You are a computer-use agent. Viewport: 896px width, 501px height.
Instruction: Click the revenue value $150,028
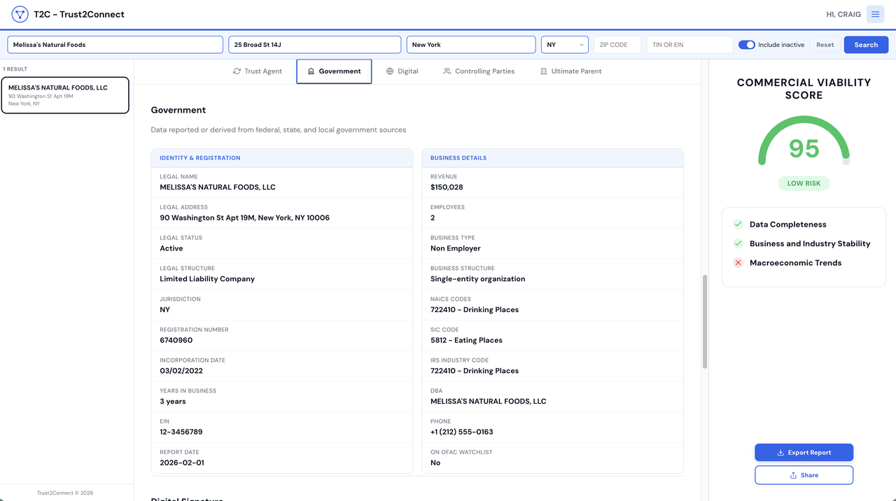[447, 188]
